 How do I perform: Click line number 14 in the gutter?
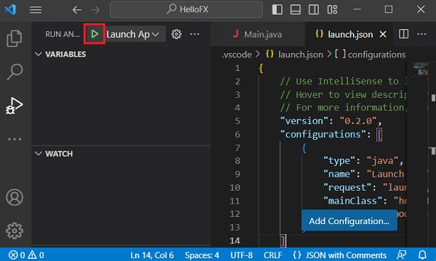(235, 241)
